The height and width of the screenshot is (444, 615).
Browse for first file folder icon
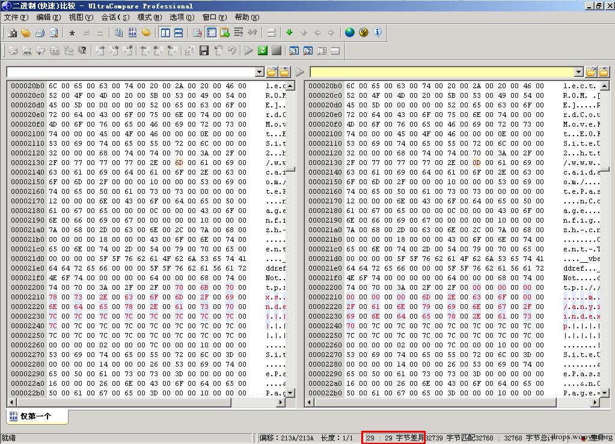click(271, 71)
